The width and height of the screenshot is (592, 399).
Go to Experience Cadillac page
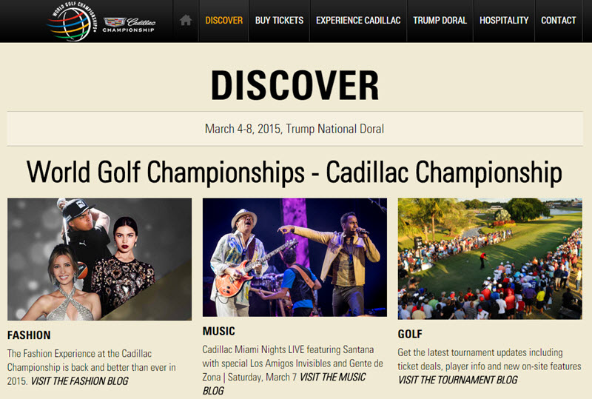pyautogui.click(x=358, y=21)
